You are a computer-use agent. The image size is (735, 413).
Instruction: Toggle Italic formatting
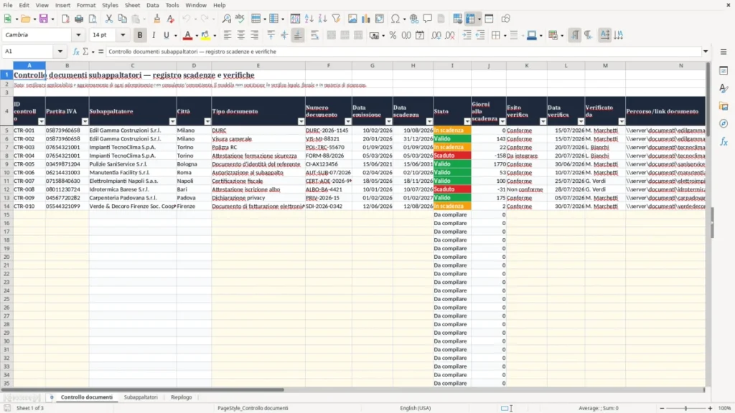click(154, 35)
